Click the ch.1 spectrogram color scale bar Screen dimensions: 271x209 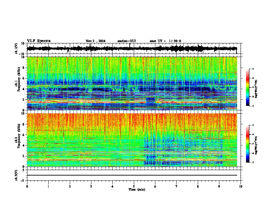pyautogui.click(x=248, y=87)
